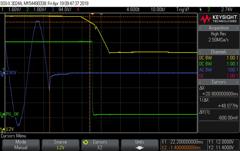Image resolution: width=240 pixels, height=151 pixels.
Task: Click the Cursors panel right grip dots
Action: pos(237,82)
